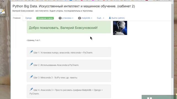Click the Добро пожаловать welcome banner
The image size is (177, 99).
point(69,27)
